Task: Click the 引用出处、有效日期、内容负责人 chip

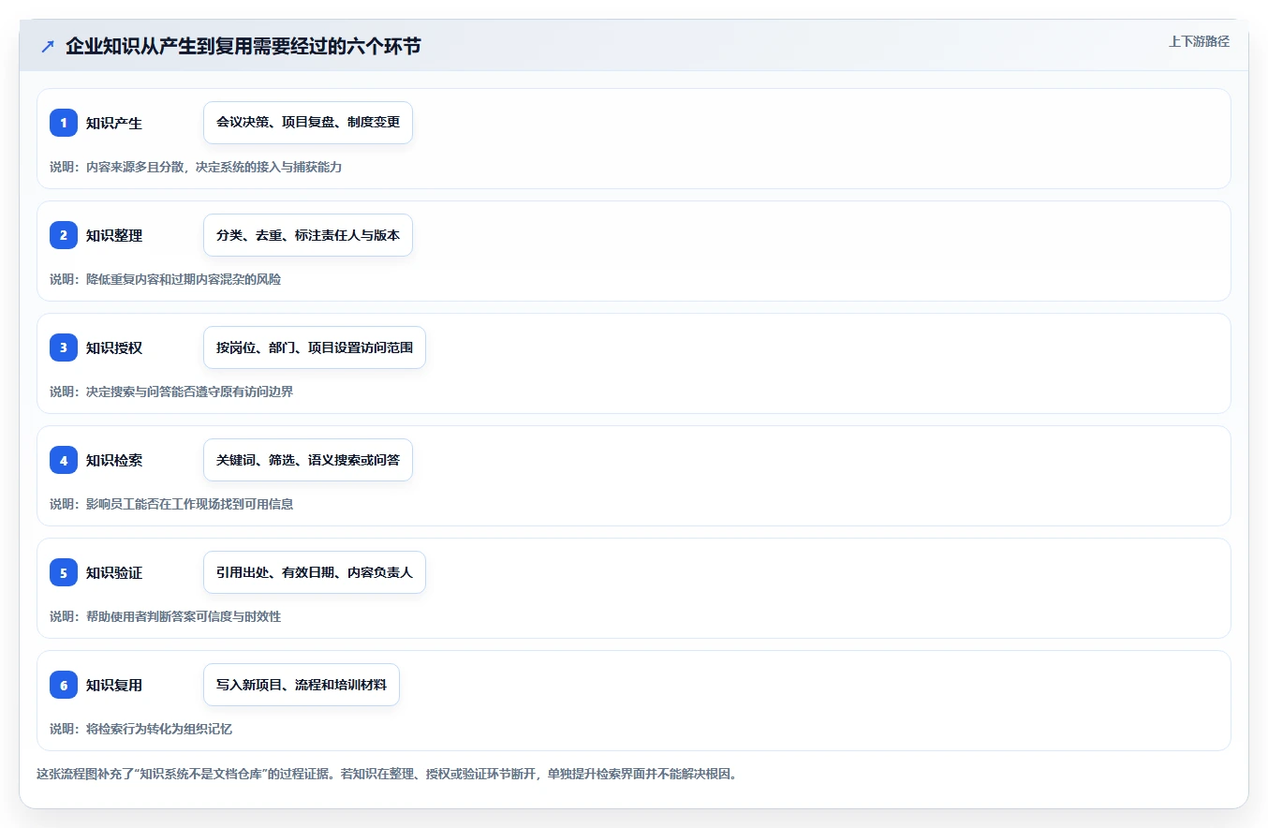Action: 315,572
